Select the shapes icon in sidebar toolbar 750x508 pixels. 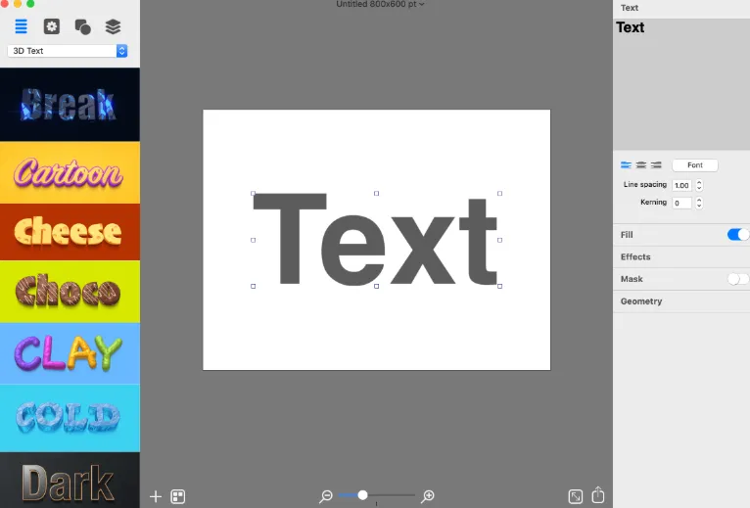point(83,26)
